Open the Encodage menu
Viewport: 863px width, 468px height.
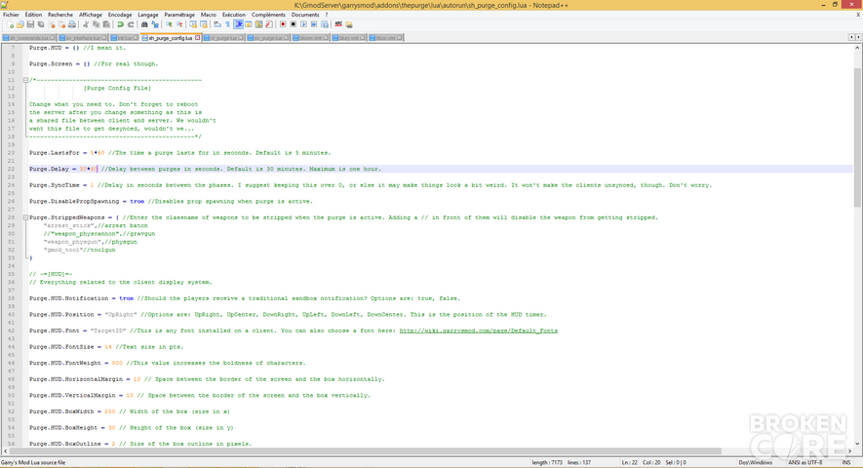[119, 15]
